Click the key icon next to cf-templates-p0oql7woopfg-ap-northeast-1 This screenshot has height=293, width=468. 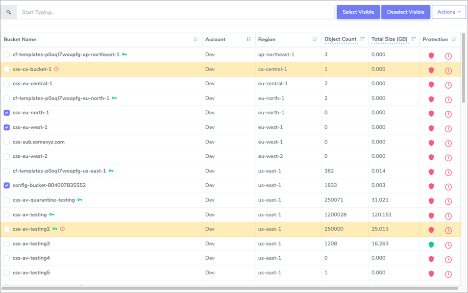(x=124, y=54)
